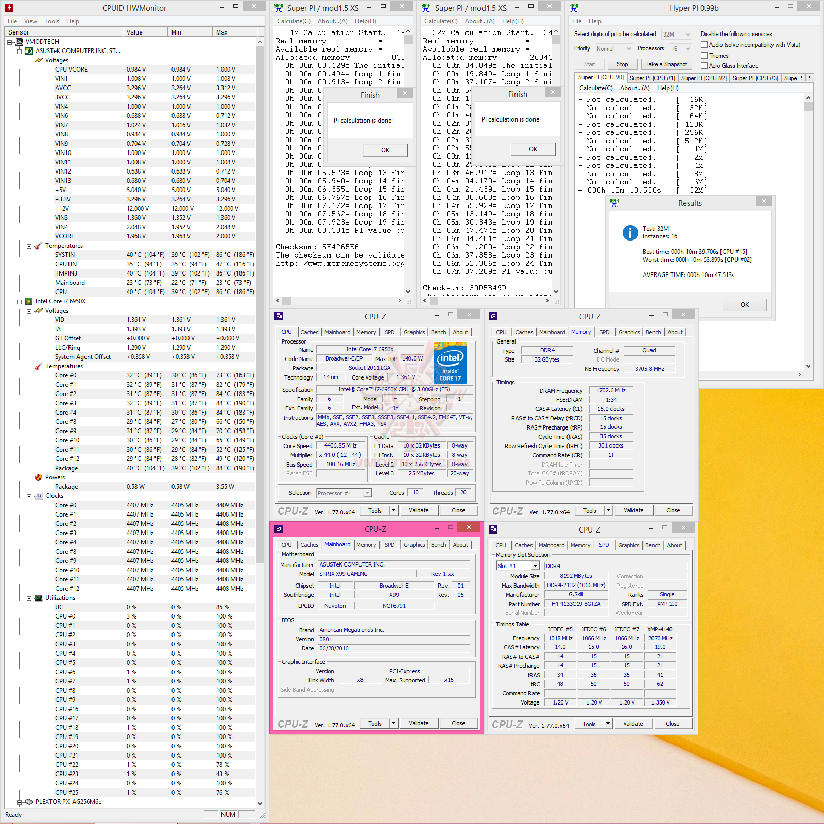The width and height of the screenshot is (824, 824).
Task: Click CPU-Z title icon of the Memory tab window
Action: pyautogui.click(x=493, y=316)
